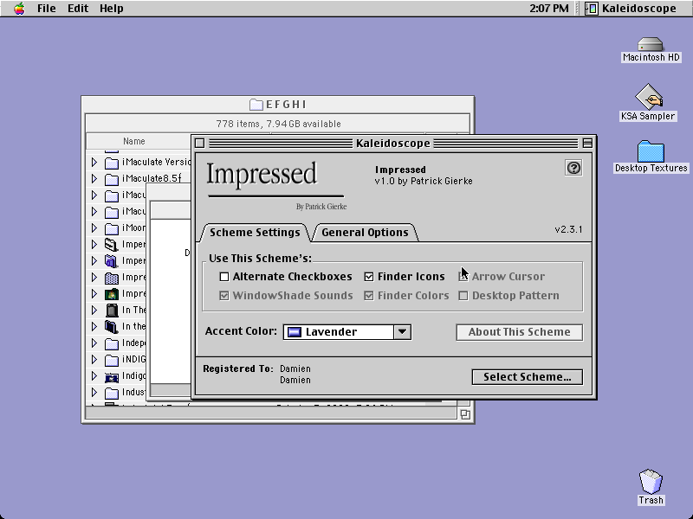The height and width of the screenshot is (519, 693).
Task: Toggle the Arrow Cursor checkbox
Action: (463, 277)
